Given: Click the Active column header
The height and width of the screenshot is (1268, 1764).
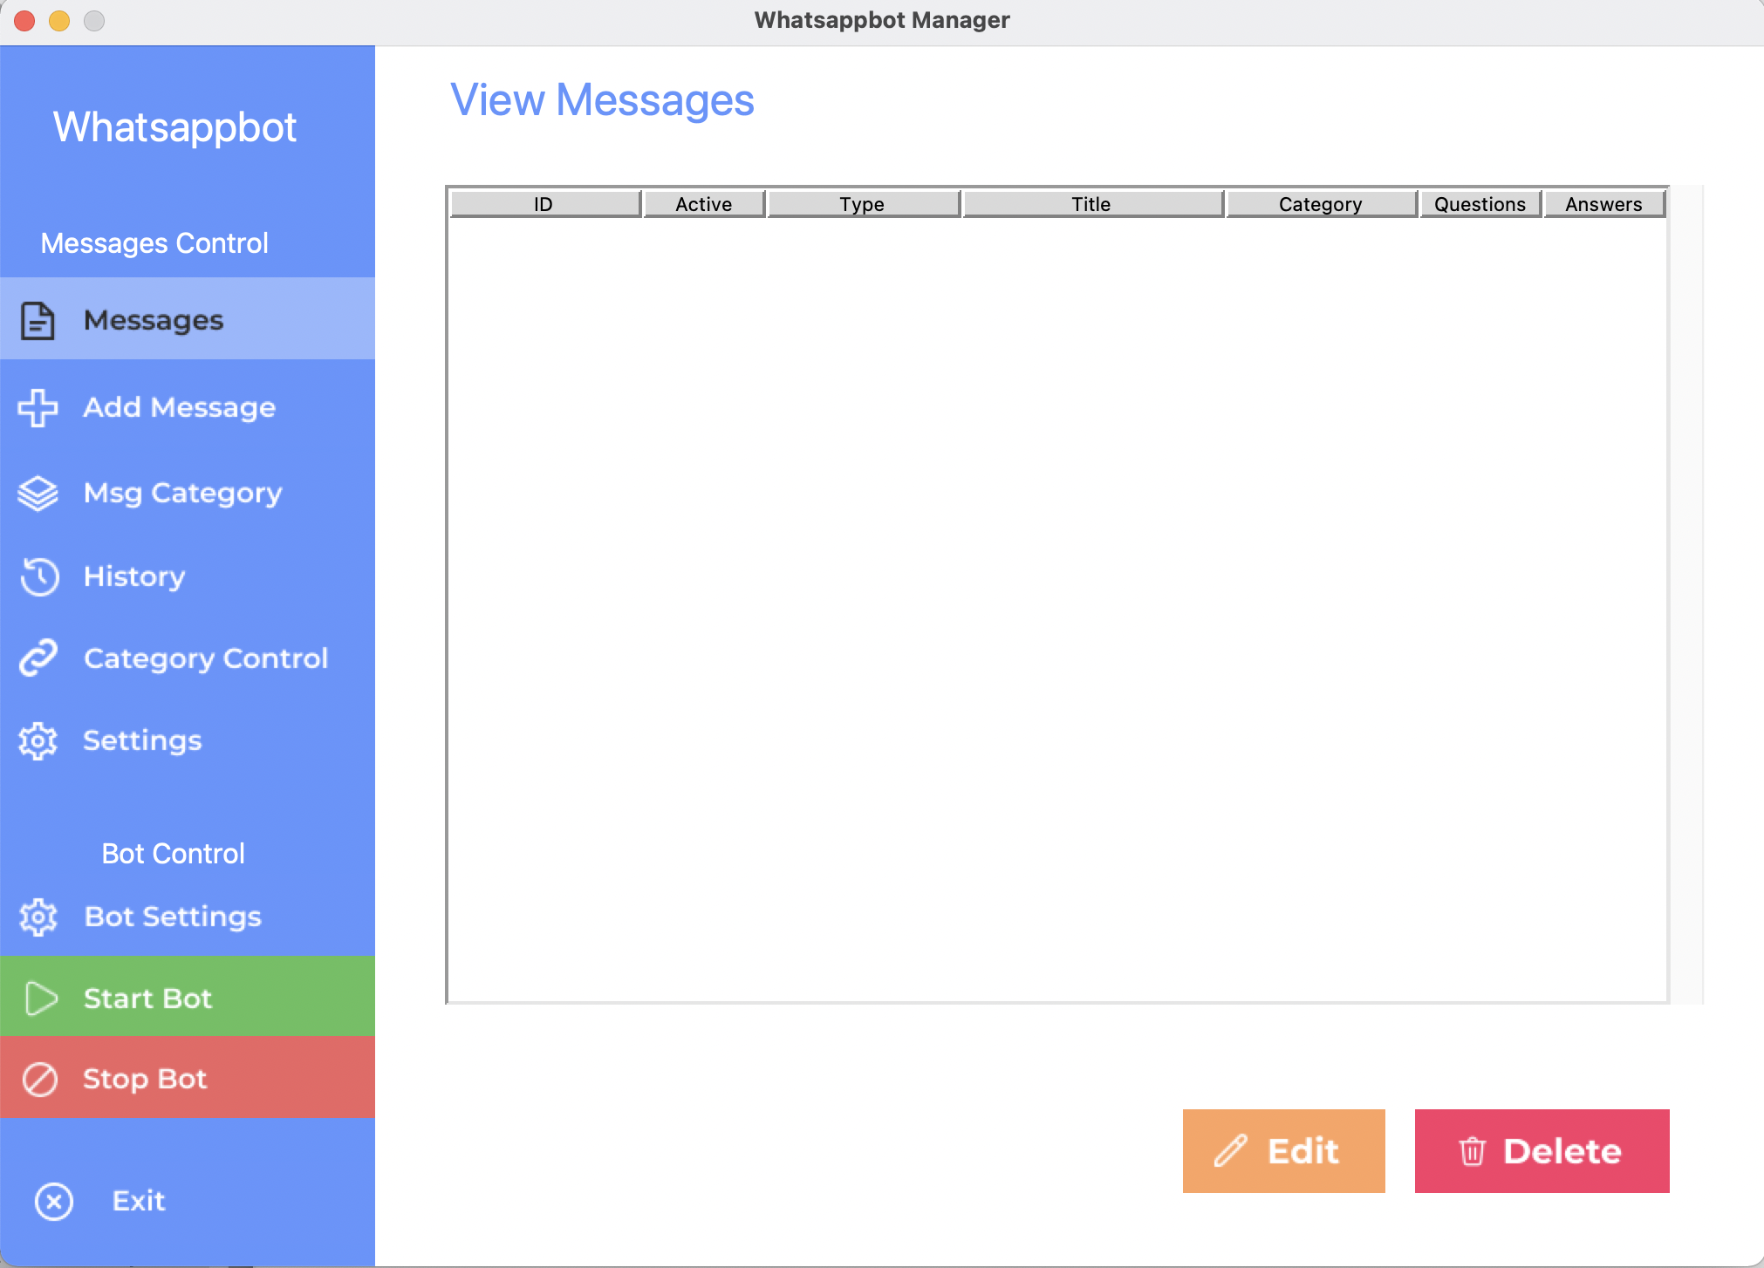Looking at the screenshot, I should coord(704,204).
